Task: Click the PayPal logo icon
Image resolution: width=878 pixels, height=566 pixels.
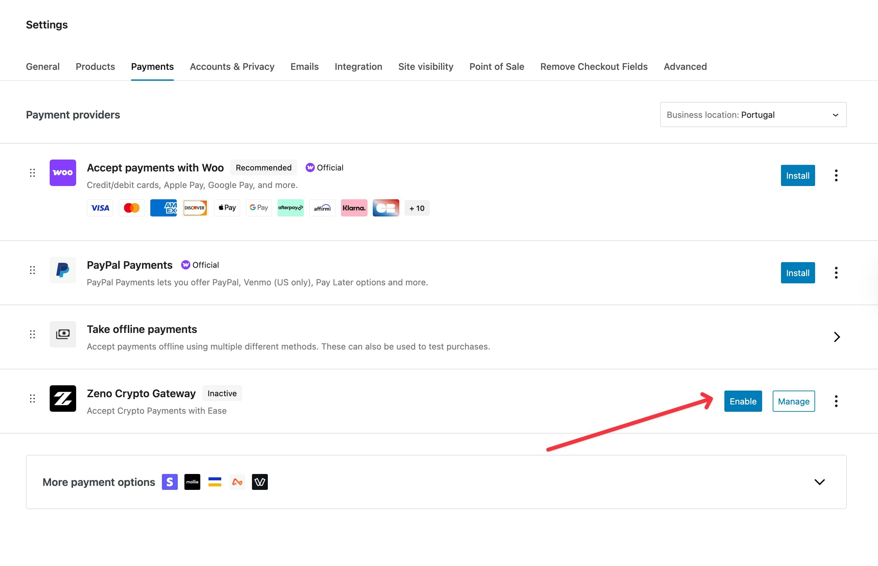Action: click(x=63, y=270)
